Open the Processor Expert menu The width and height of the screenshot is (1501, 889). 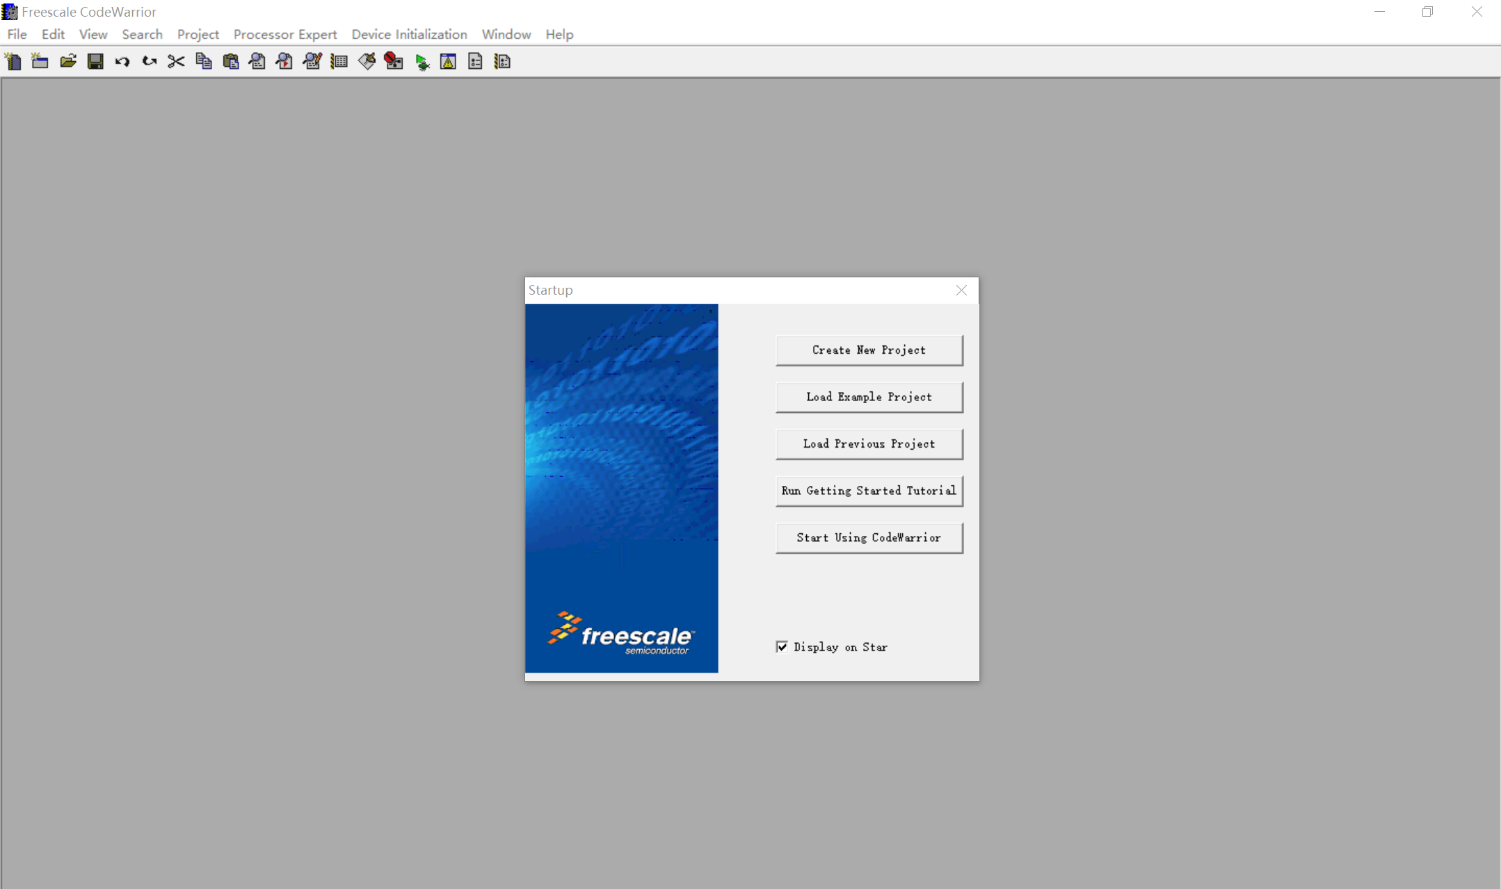tap(284, 34)
